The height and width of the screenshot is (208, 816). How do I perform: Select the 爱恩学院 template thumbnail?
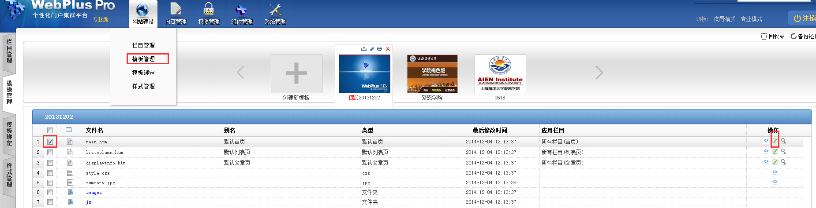click(432, 74)
